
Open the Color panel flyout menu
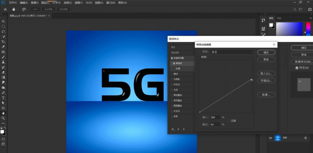[x=311, y=18]
